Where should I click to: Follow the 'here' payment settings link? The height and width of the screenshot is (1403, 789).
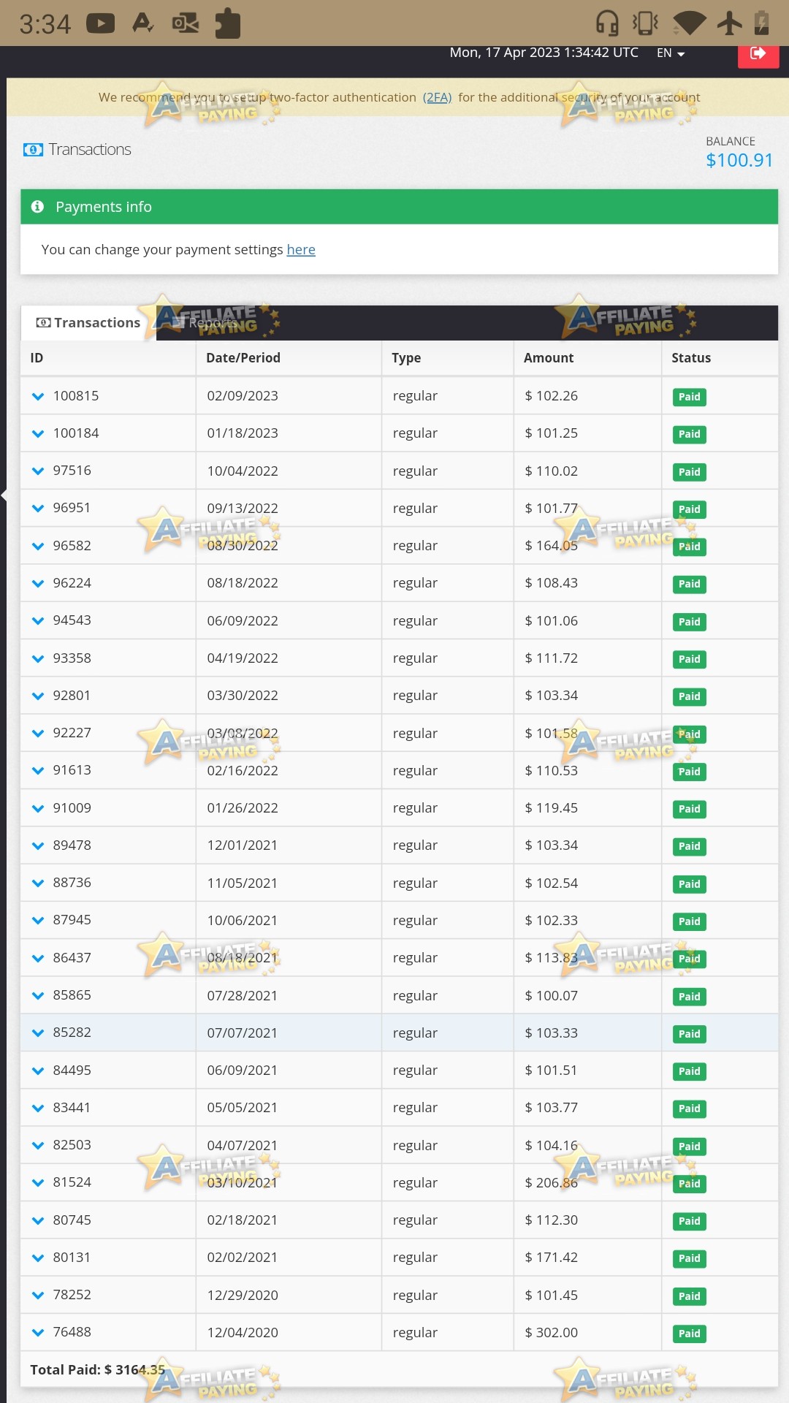[x=301, y=249]
